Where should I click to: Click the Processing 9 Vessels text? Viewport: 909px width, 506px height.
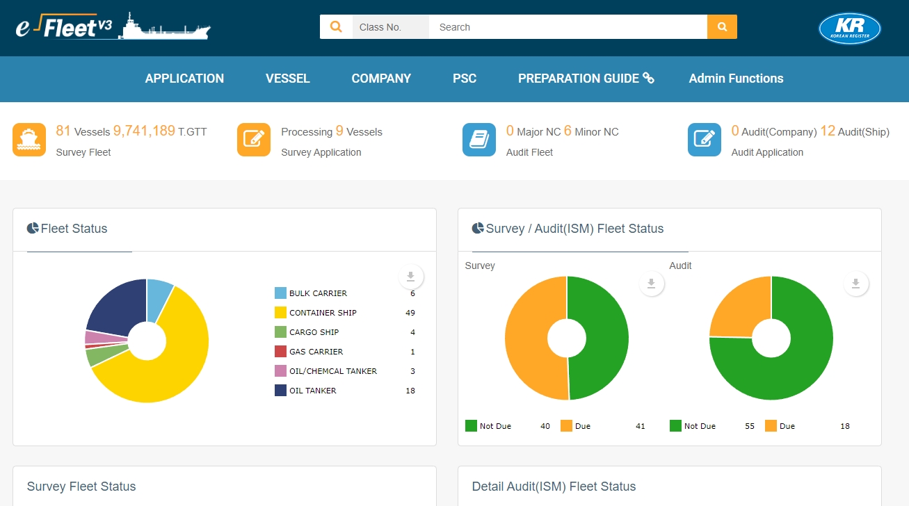pyautogui.click(x=332, y=131)
